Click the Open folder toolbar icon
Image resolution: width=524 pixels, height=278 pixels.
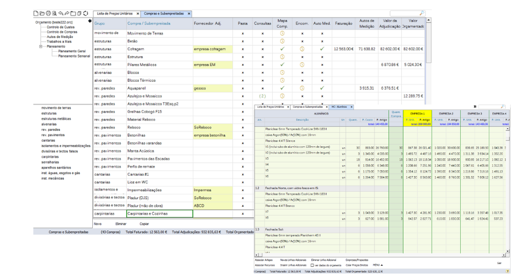[x=42, y=13]
